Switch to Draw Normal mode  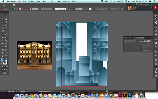[x=2, y=70]
